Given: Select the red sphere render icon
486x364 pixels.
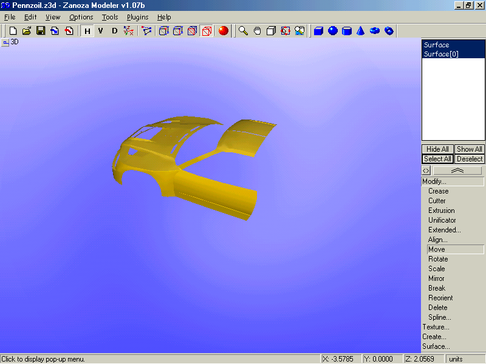Looking at the screenshot, I should pyautogui.click(x=224, y=31).
